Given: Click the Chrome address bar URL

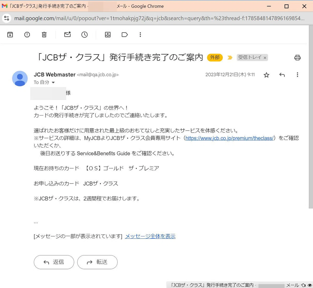Looking at the screenshot, I should click(x=159, y=18).
